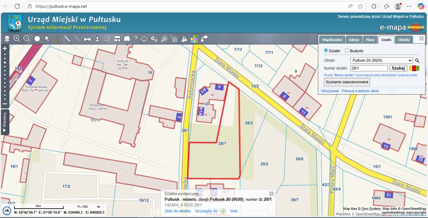Image resolution: width=428 pixels, height=218 pixels.
Task: Select the ruler measurement tool
Action: (67, 39)
